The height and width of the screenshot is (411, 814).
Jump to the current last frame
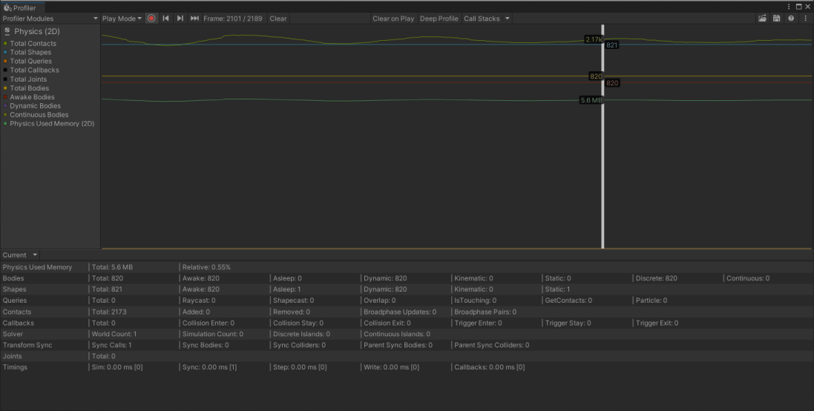[194, 19]
